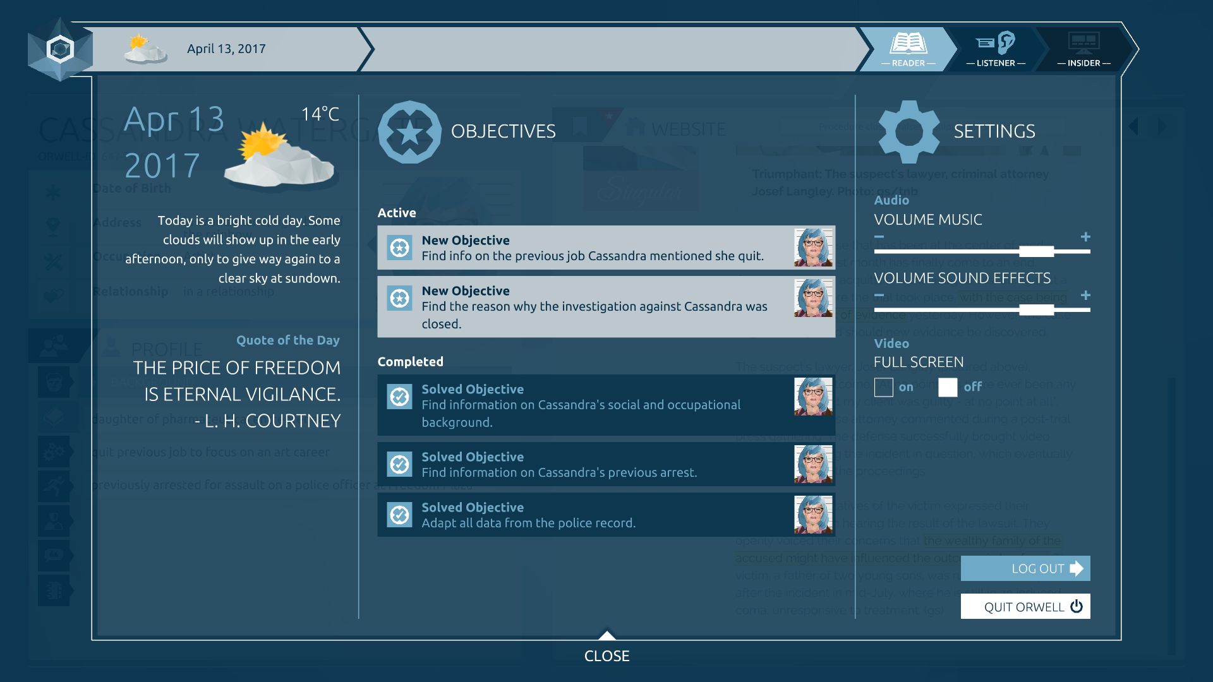1213x682 pixels.
Task: Click the Volume Music slider handle
Action: pyautogui.click(x=1036, y=251)
